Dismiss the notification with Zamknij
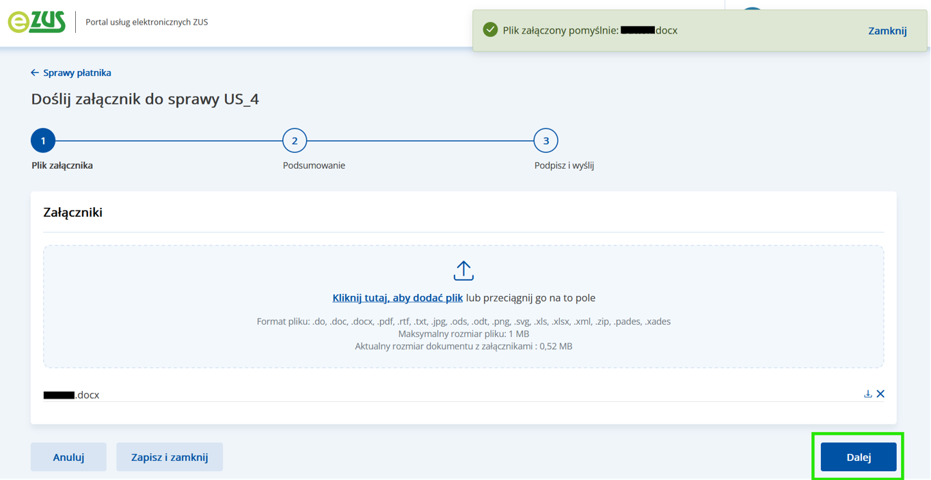931x480 pixels. pyautogui.click(x=887, y=31)
